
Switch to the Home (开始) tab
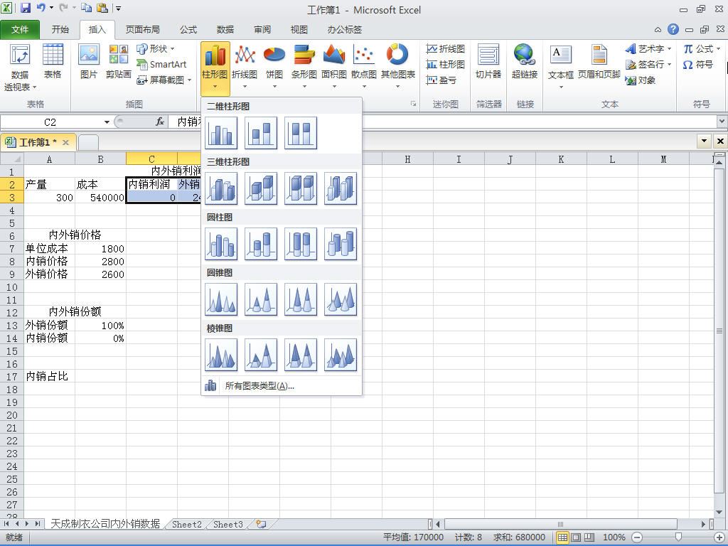[60, 30]
